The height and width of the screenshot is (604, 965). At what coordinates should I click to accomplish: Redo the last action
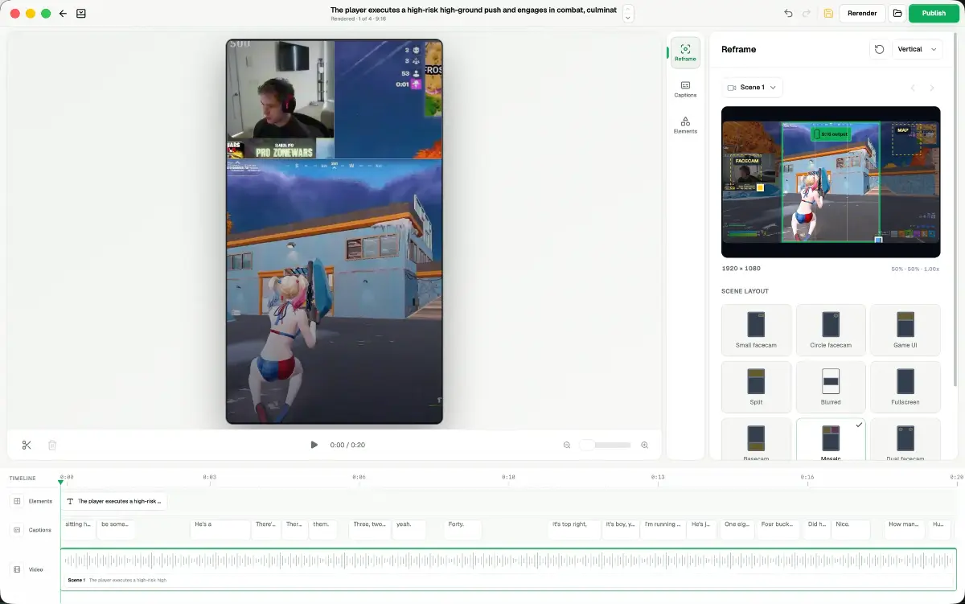click(x=807, y=14)
